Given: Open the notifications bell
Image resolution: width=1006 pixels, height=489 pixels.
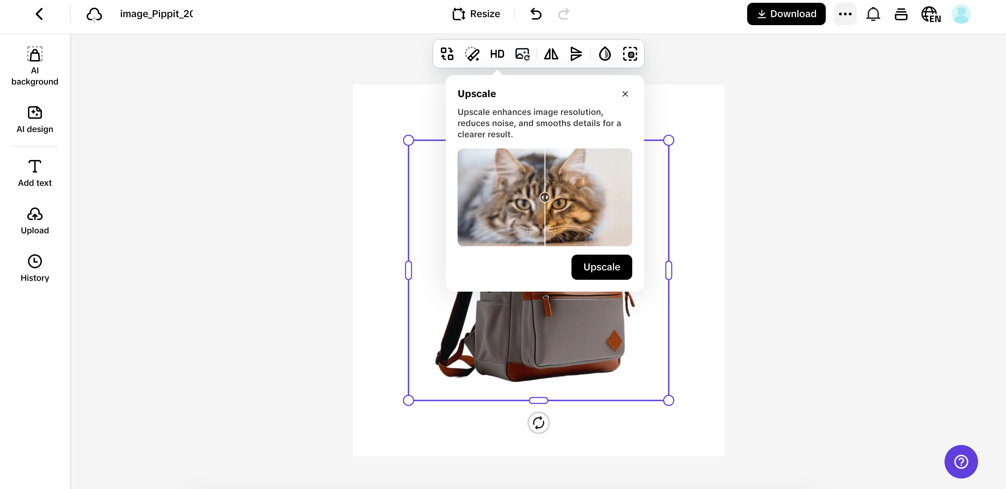Looking at the screenshot, I should click(x=873, y=14).
